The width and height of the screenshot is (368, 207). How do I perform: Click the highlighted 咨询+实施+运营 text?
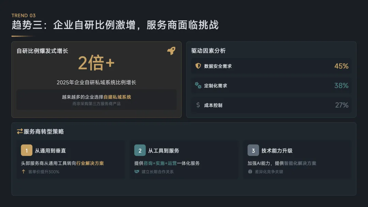click(x=160, y=163)
